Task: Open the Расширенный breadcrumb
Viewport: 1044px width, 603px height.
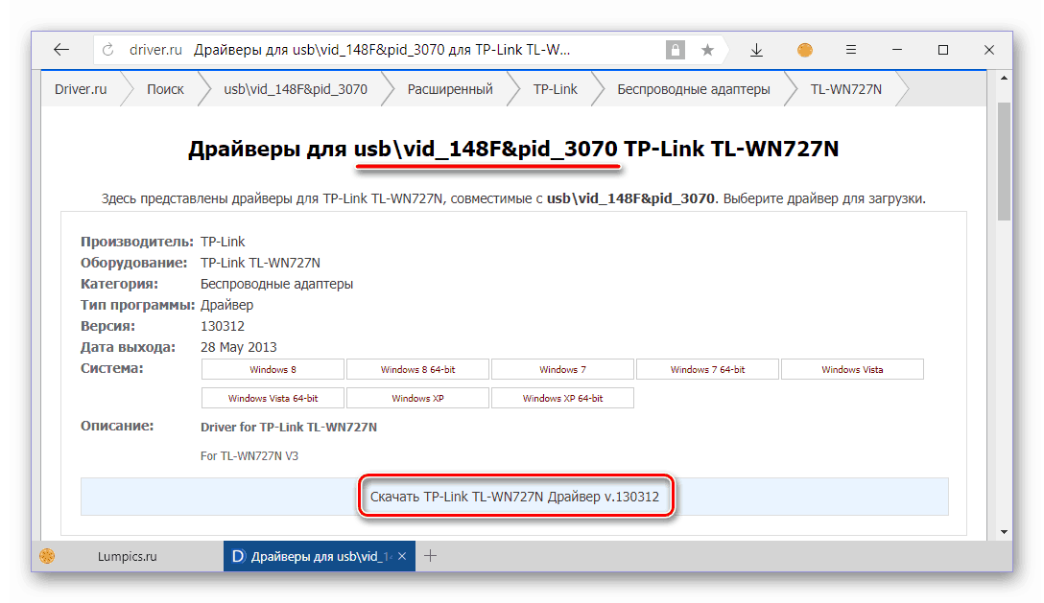Action: tap(450, 89)
